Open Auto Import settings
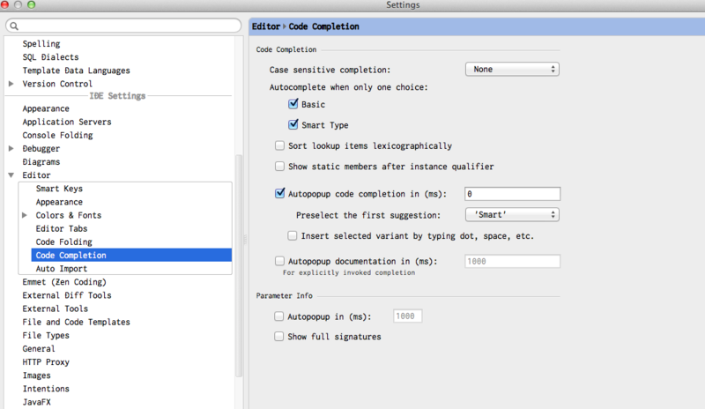Screen dimensions: 705x409 click(62, 269)
